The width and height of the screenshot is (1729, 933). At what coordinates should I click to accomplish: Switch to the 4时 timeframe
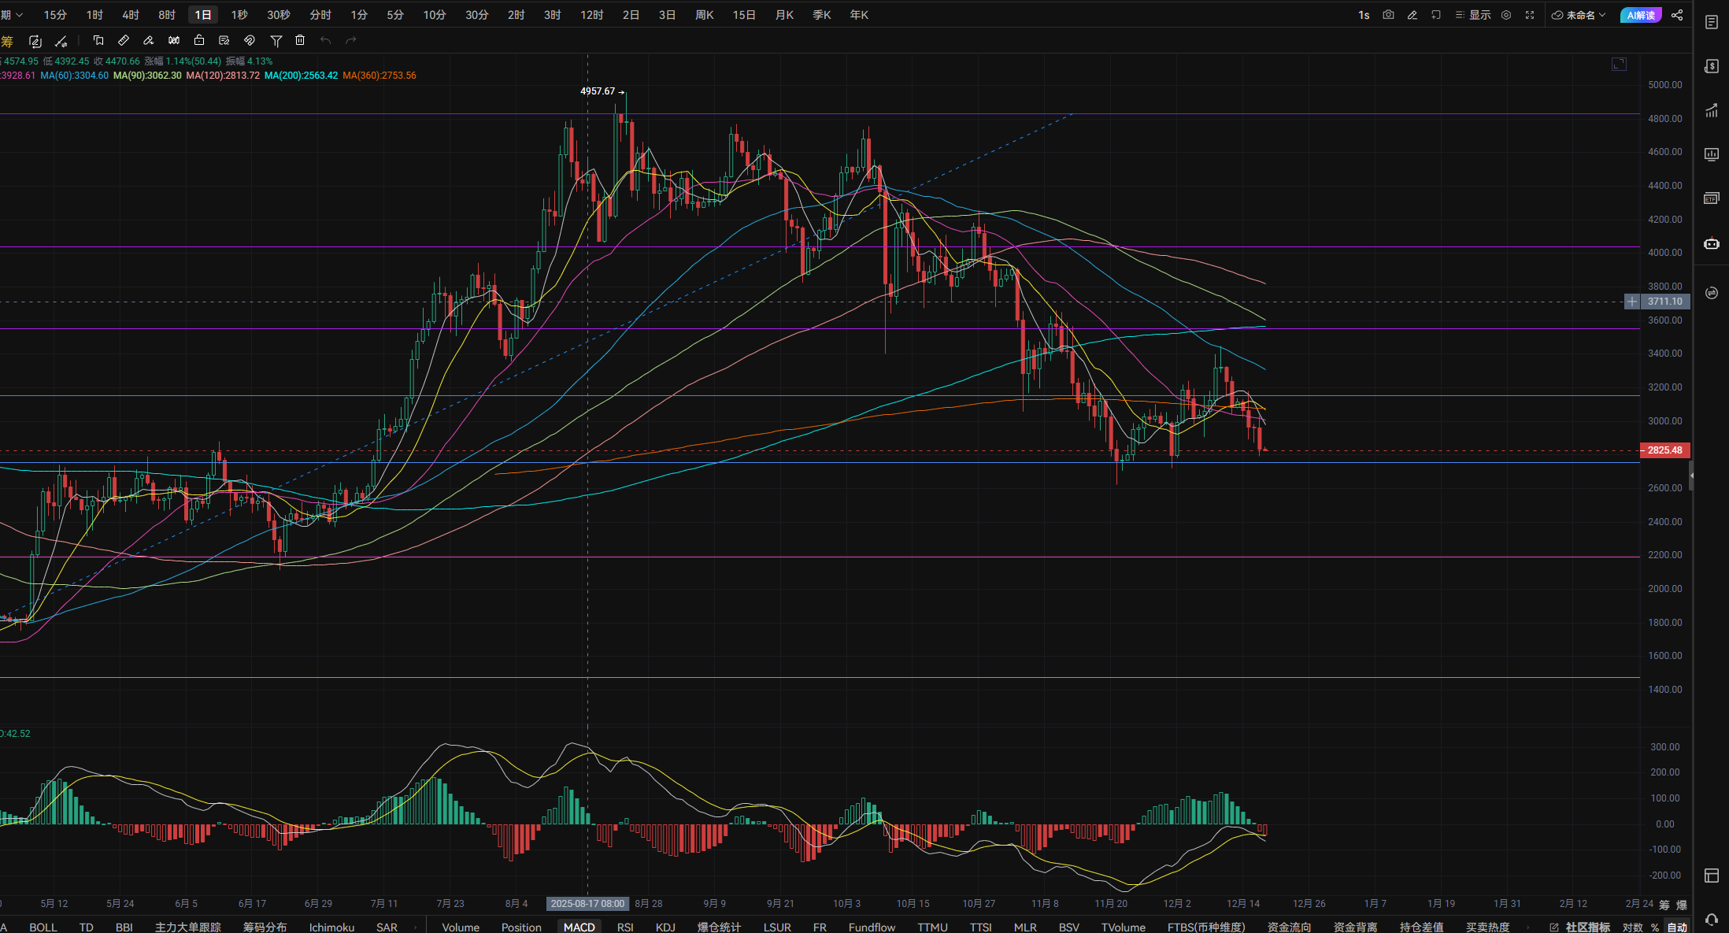(131, 15)
